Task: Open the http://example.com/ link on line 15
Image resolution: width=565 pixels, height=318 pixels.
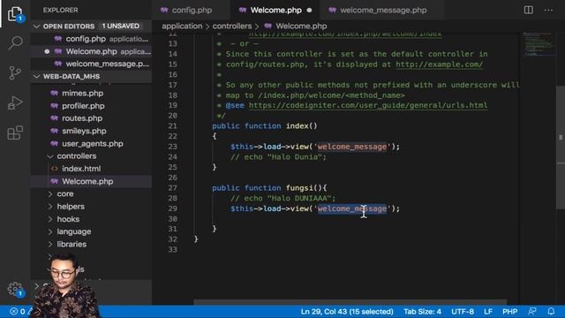Action: tap(439, 64)
